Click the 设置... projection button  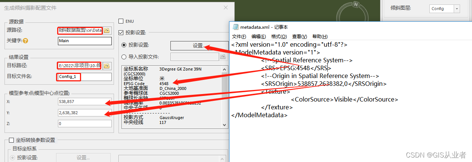[198, 46]
